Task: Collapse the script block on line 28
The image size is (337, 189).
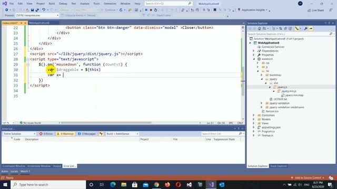Action: click(28, 59)
